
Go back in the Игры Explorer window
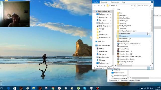(95, 5)
